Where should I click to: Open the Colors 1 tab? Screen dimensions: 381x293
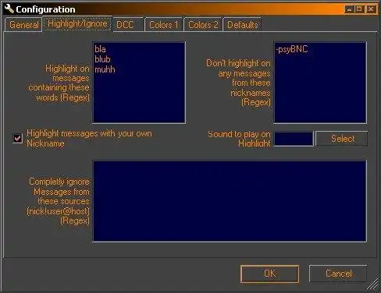click(164, 25)
